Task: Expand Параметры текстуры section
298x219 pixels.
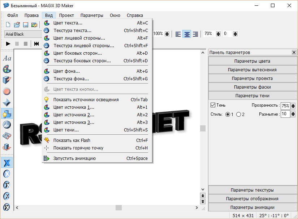Action: (252, 190)
